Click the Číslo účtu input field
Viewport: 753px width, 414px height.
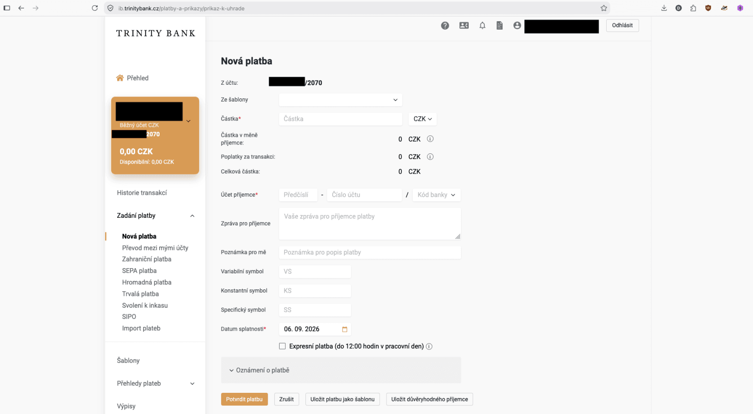(x=364, y=195)
